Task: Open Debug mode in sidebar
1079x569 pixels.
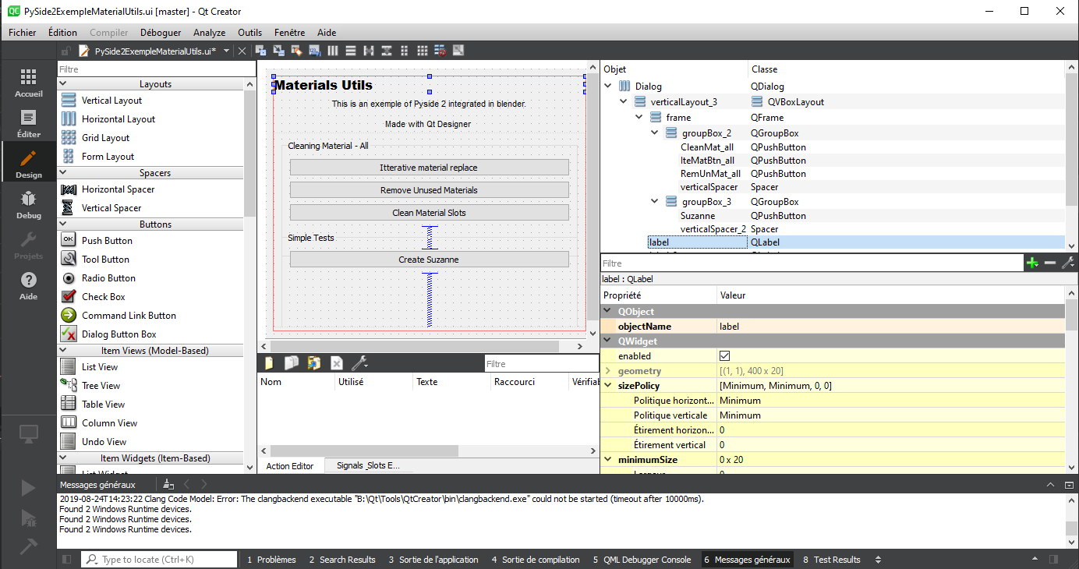Action: pos(28,204)
